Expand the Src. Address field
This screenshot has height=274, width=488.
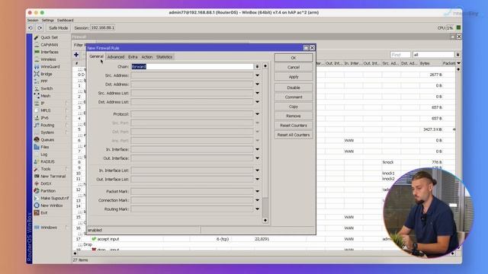click(258, 75)
